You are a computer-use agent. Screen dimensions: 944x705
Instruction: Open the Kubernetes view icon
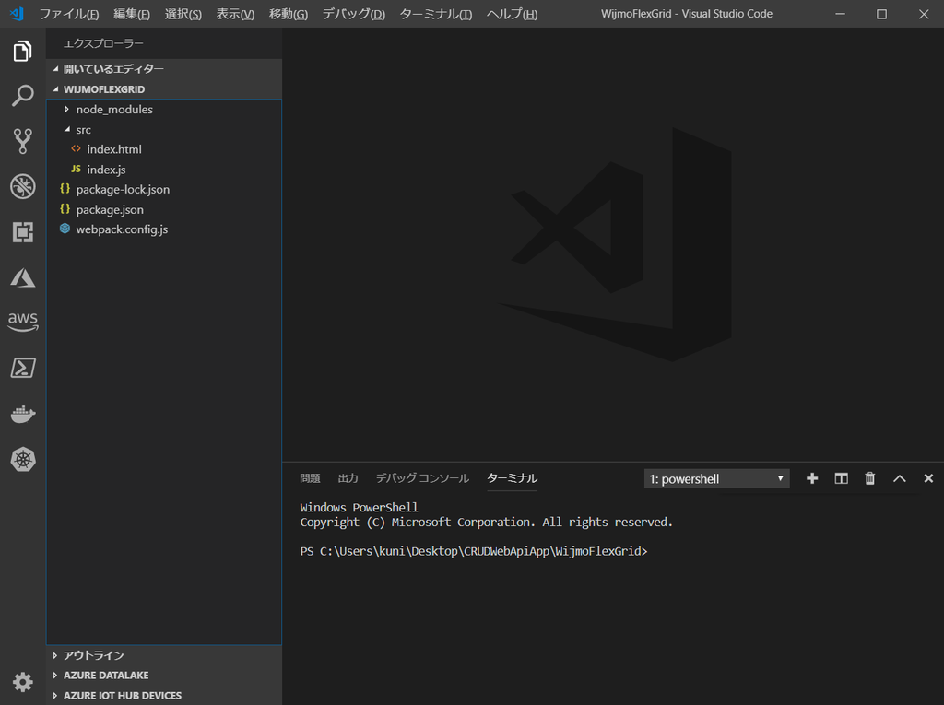tap(23, 459)
